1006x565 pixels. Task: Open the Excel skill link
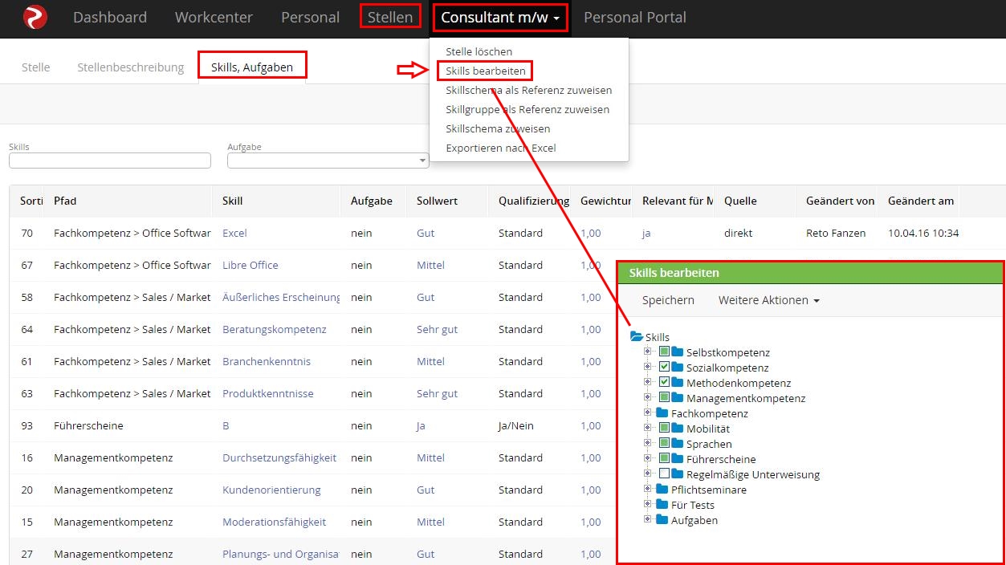coord(234,233)
